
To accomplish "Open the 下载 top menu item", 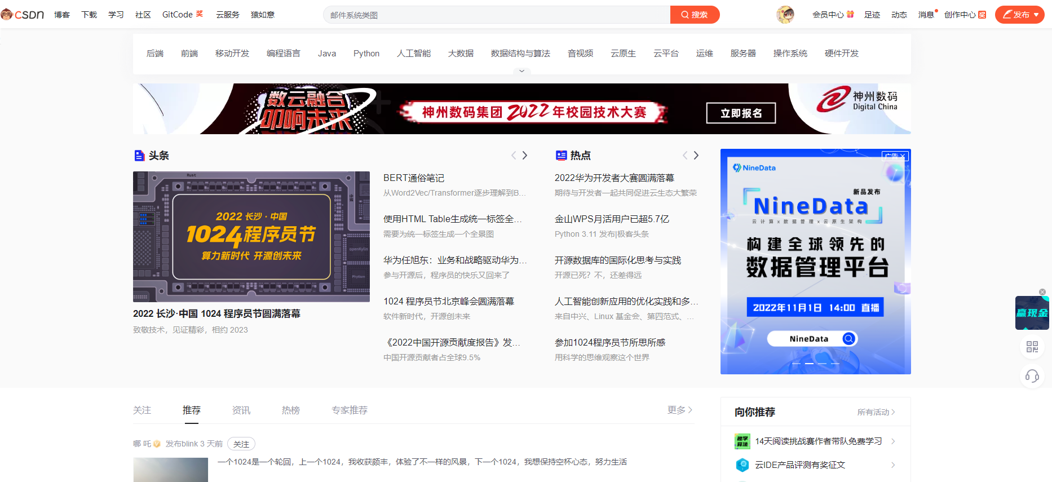I will (89, 15).
